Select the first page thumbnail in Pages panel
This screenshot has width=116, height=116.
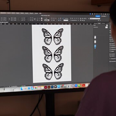click(95, 37)
